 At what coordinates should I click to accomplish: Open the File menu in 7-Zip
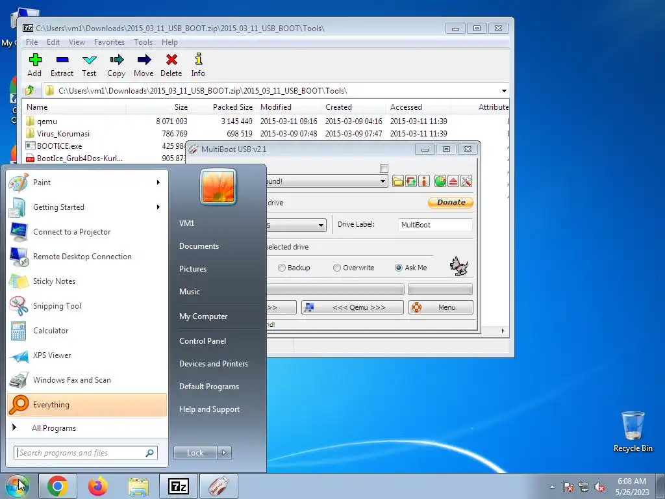point(32,42)
